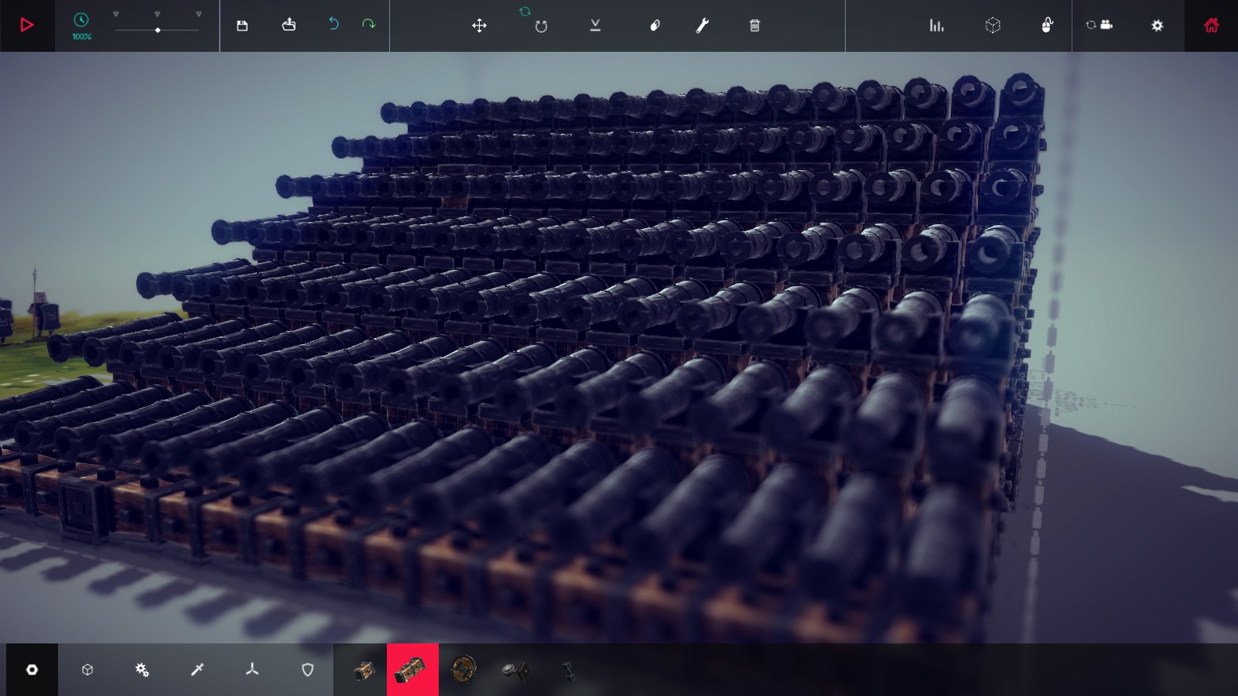The height and width of the screenshot is (696, 1238).
Task: Open the bar-chart statistics icon
Action: (937, 26)
